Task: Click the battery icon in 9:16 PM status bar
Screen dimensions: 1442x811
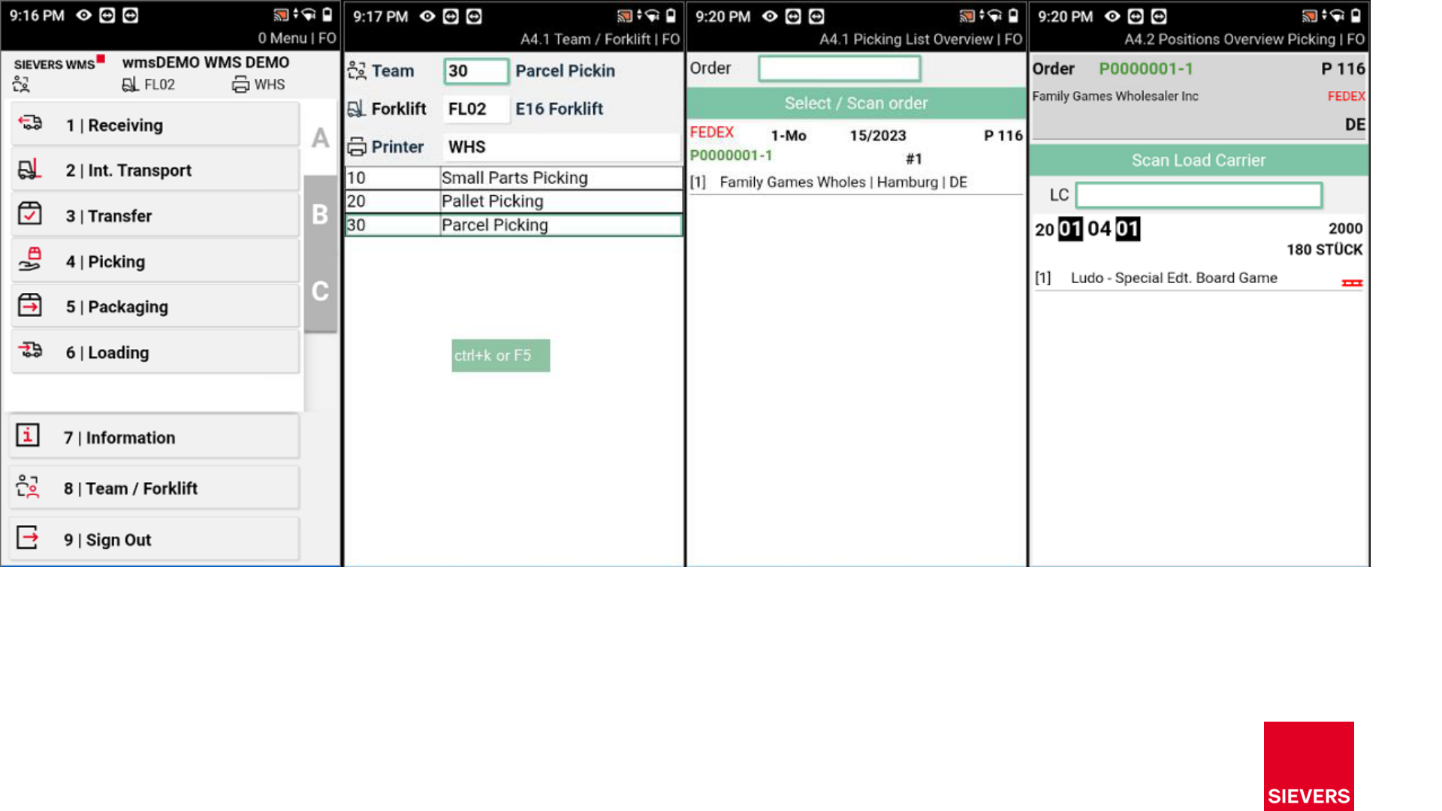Action: pyautogui.click(x=327, y=15)
